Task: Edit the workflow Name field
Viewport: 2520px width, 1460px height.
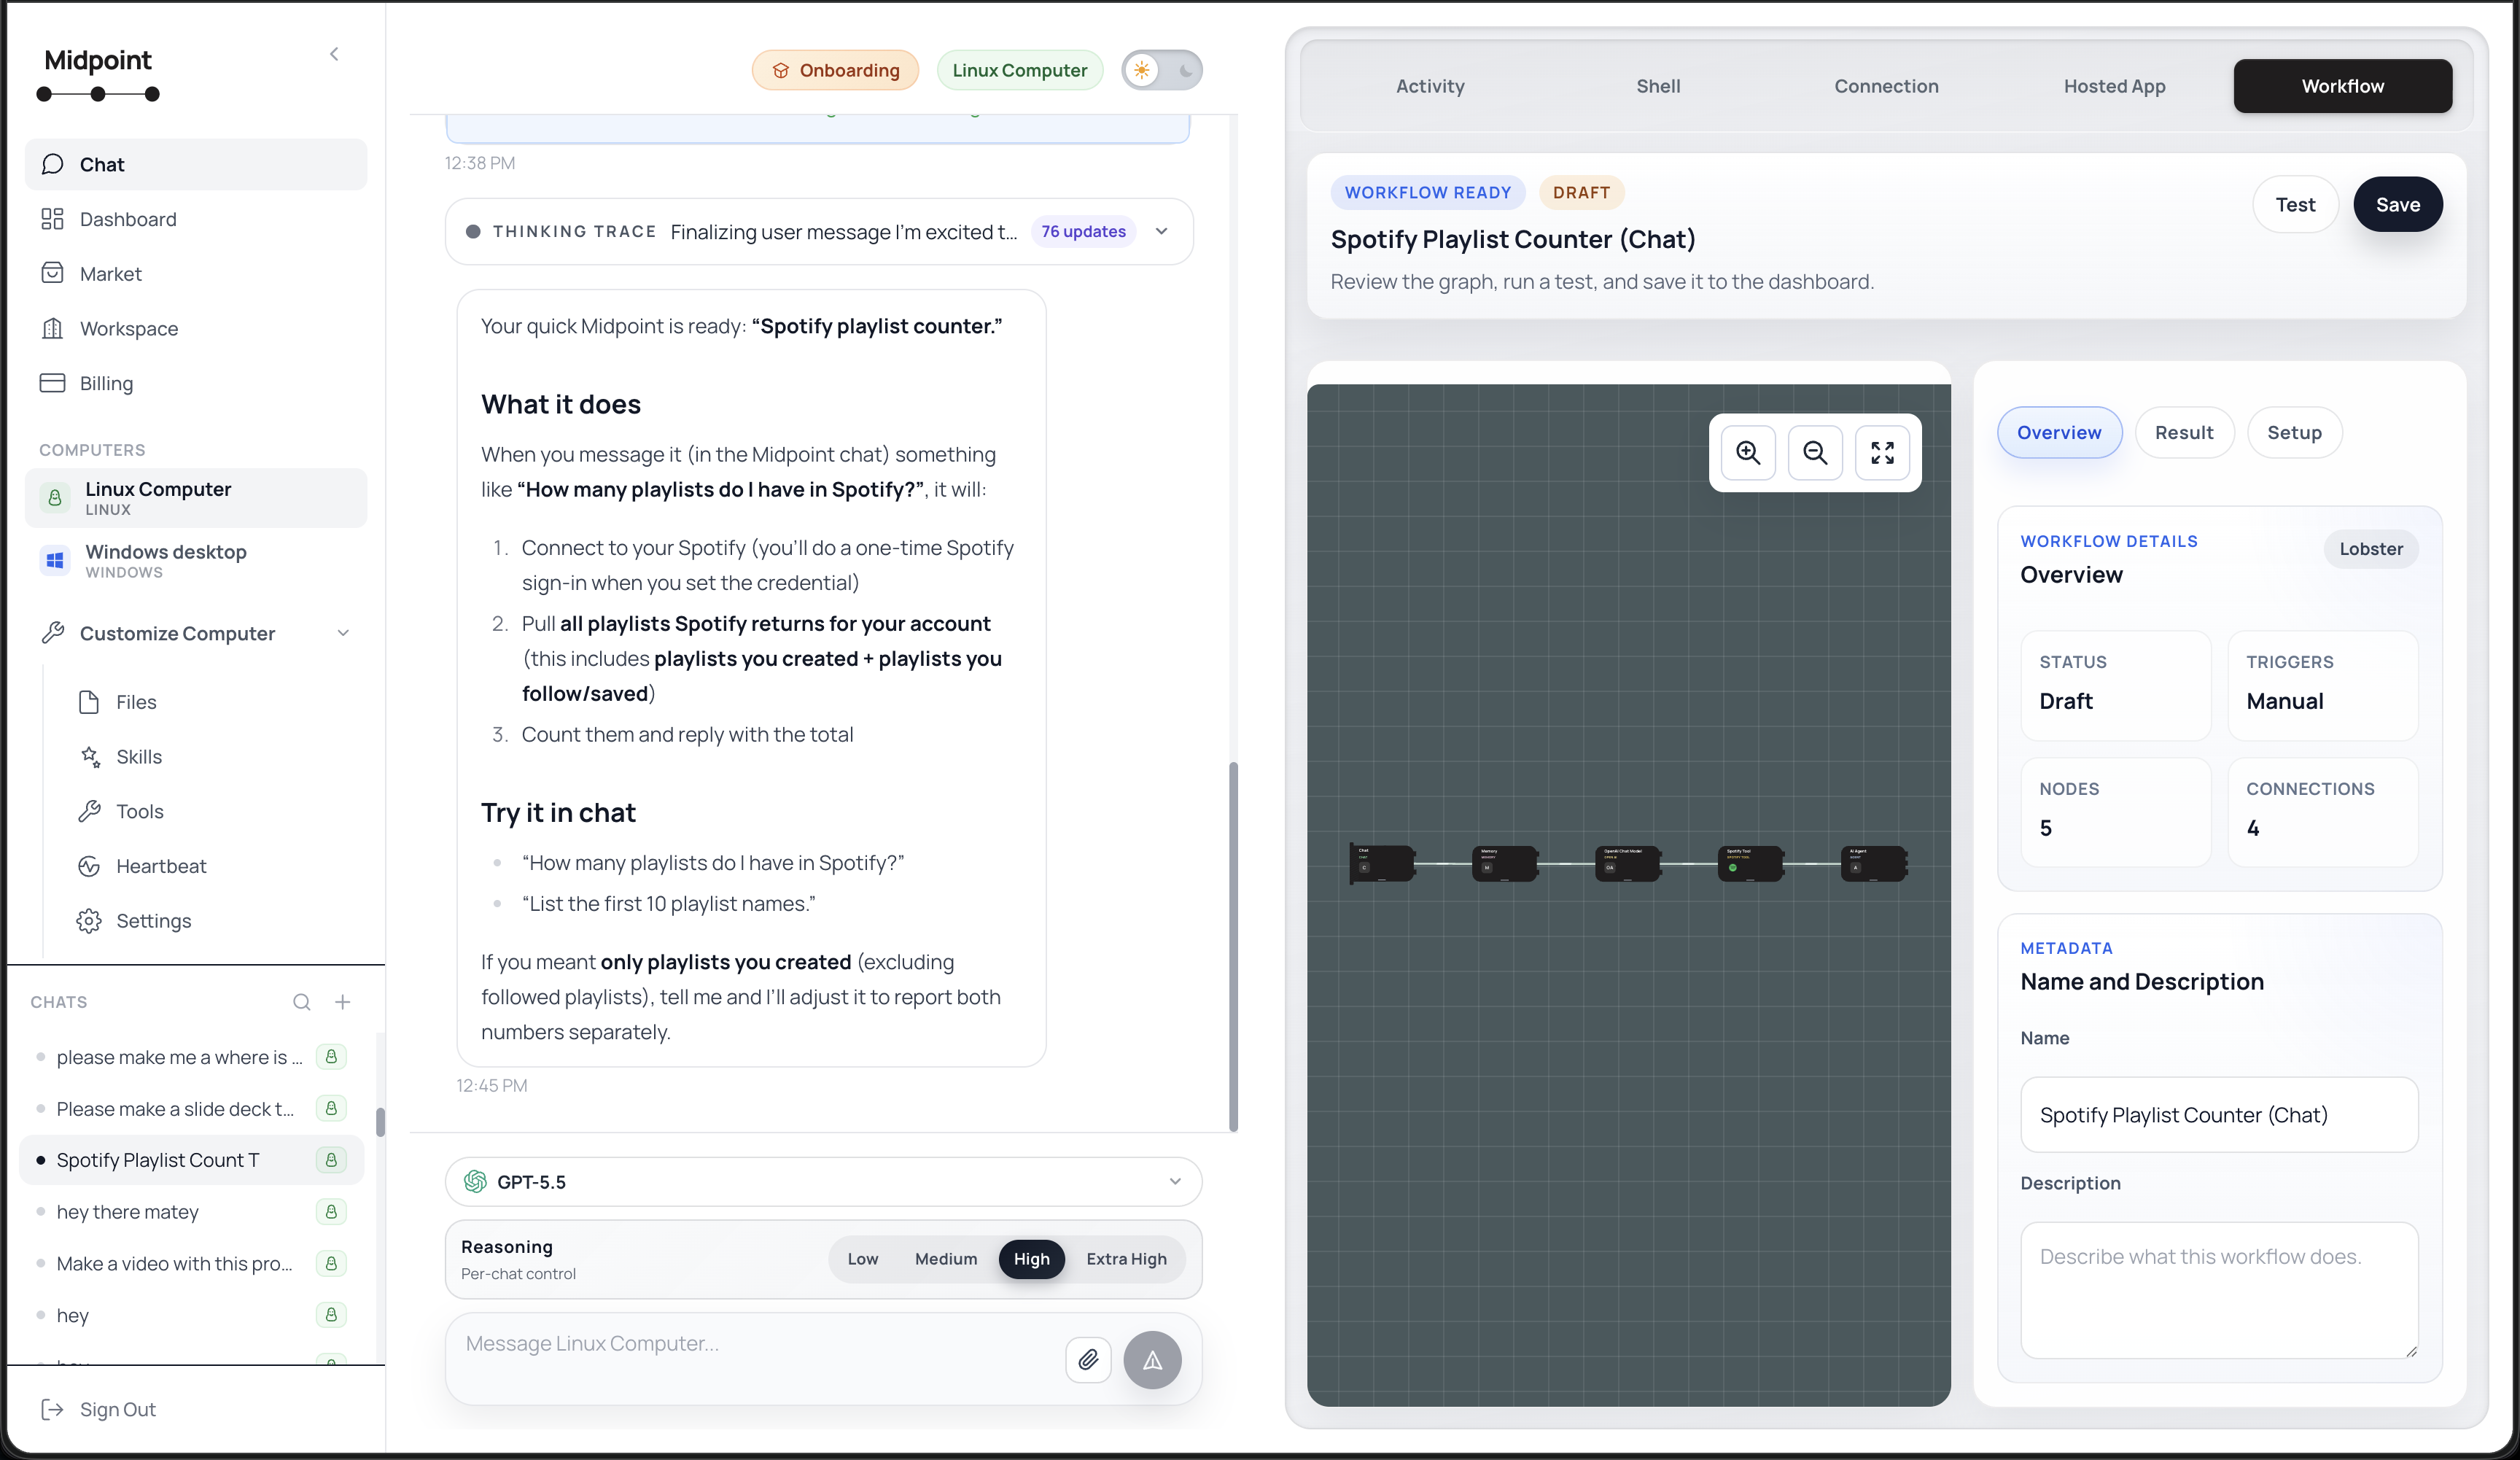Action: click(2219, 1115)
